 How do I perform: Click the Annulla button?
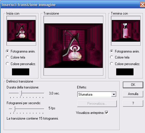click(133, 94)
